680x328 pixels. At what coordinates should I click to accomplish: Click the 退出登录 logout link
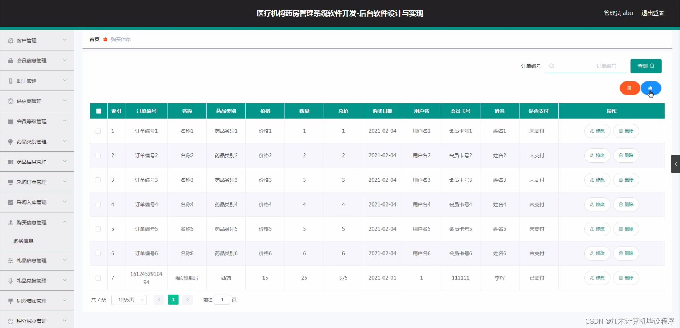click(653, 13)
